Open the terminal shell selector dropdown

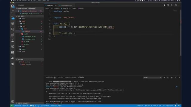tap(153, 78)
